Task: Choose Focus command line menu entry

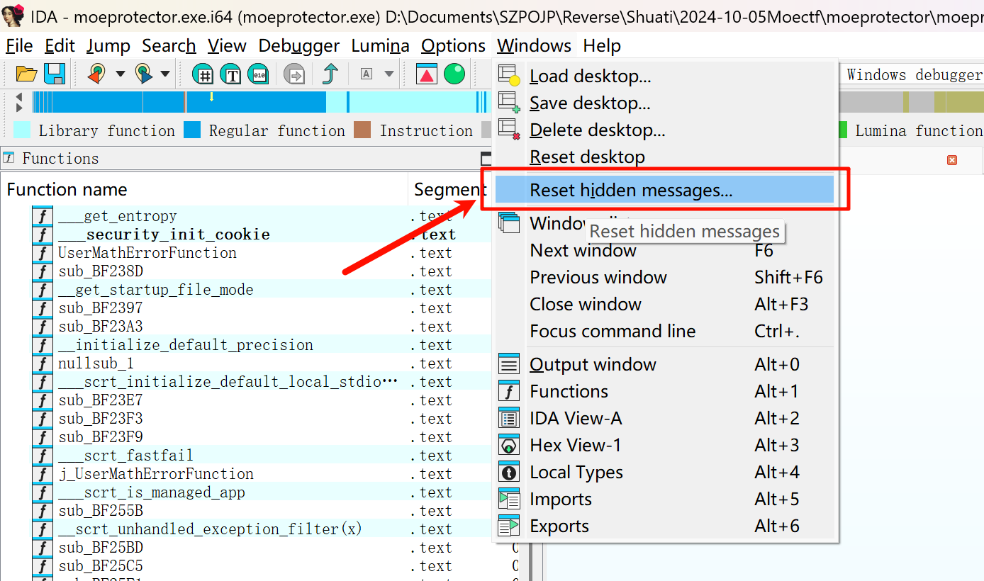Action: pos(665,332)
